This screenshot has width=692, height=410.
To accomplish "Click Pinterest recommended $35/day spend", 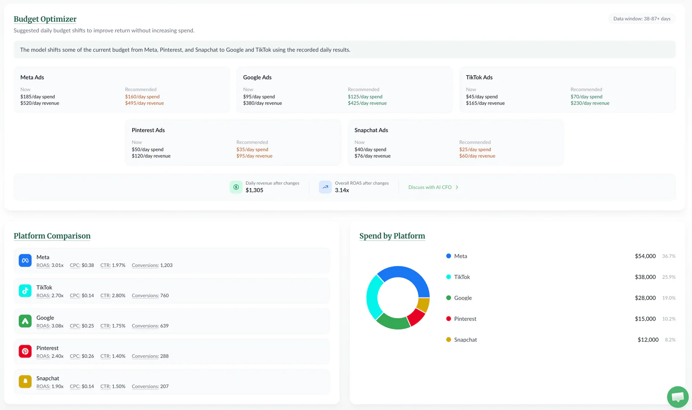I will pyautogui.click(x=252, y=150).
